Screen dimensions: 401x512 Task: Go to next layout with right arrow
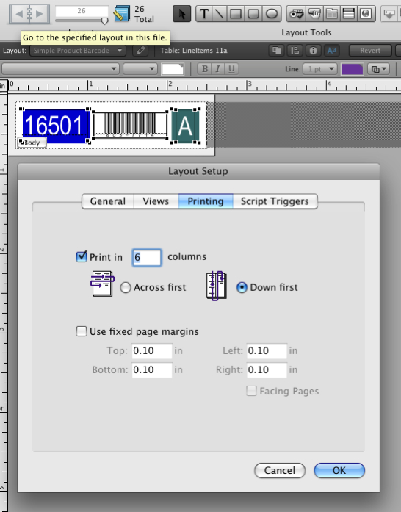click(40, 14)
